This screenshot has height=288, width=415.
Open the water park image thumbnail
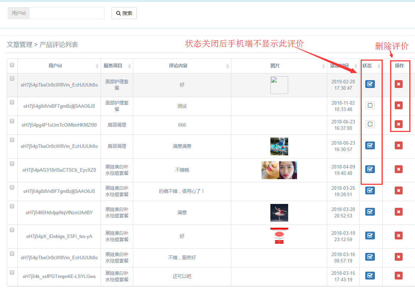(279, 146)
